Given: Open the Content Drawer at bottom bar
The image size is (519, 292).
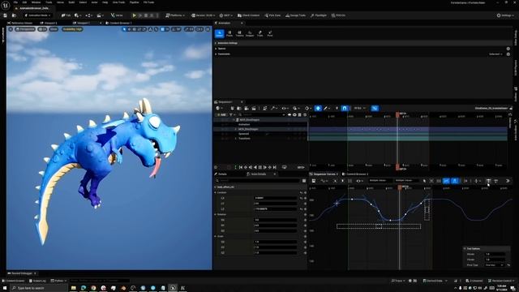Looking at the screenshot, I should click(14, 281).
